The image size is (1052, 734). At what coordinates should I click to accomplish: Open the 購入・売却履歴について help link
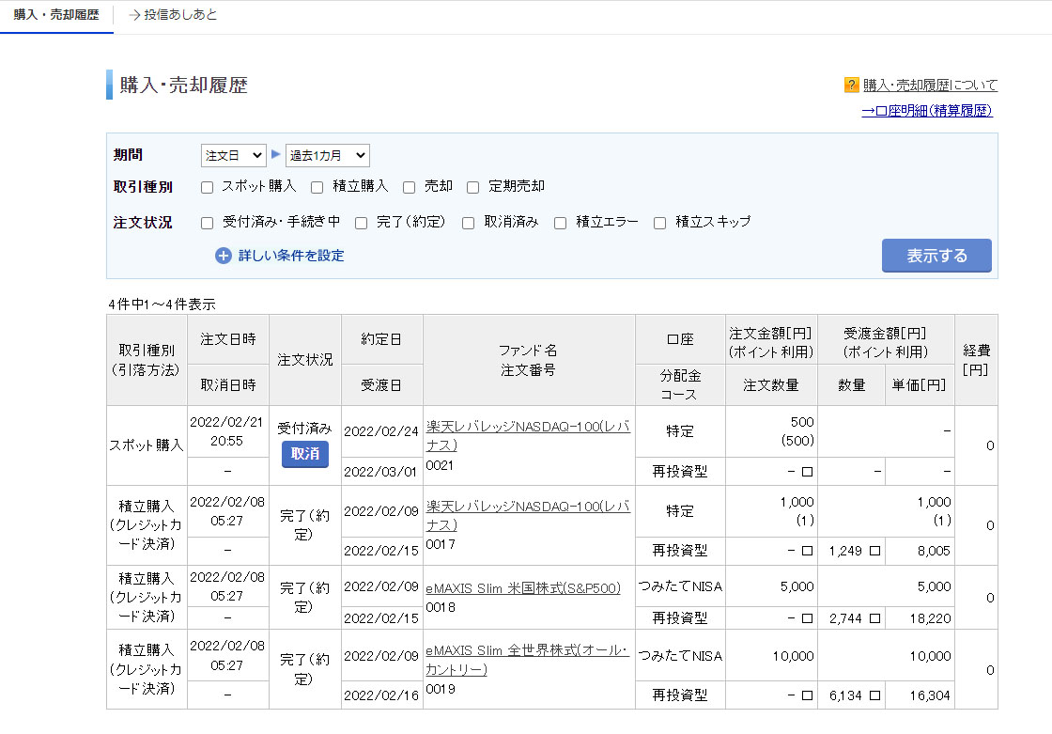(930, 85)
